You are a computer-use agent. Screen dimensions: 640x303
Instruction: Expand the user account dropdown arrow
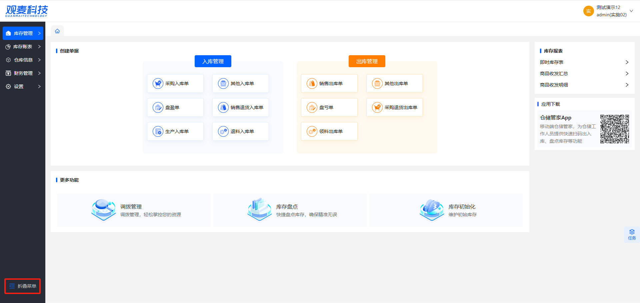coord(631,11)
